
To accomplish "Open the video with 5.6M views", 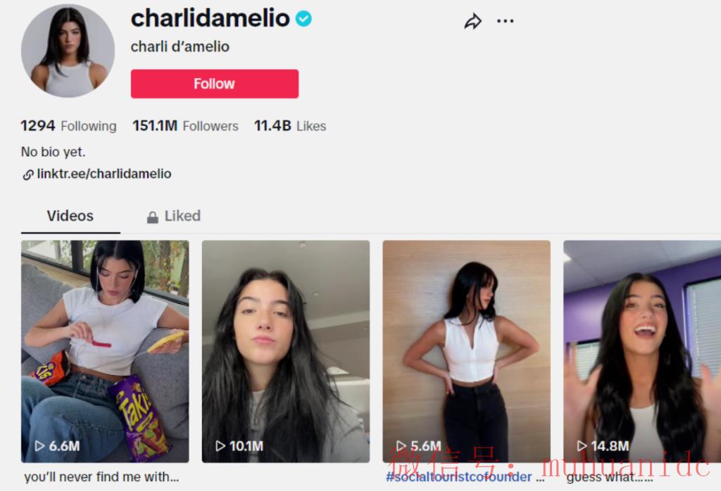I will coord(466,352).
